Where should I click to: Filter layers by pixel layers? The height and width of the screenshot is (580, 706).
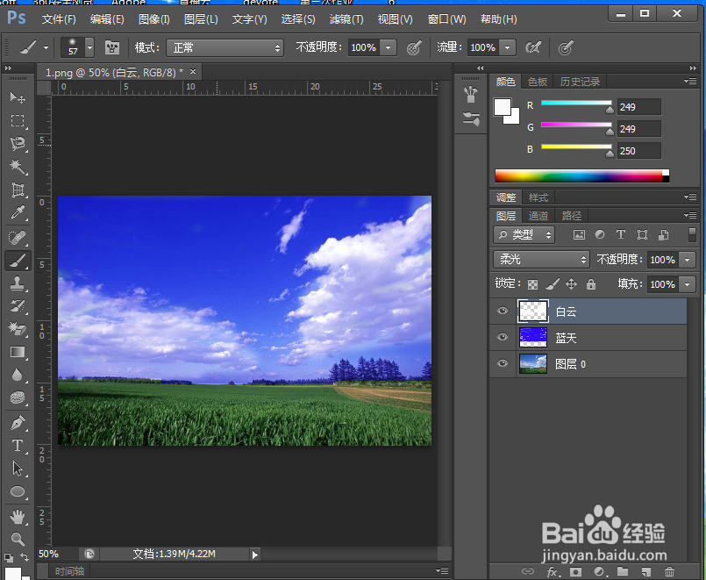tap(579, 234)
